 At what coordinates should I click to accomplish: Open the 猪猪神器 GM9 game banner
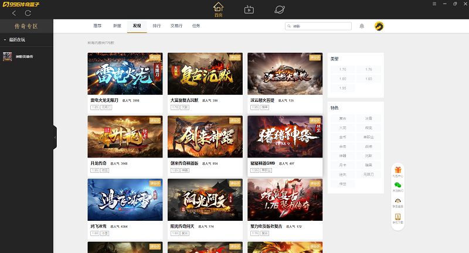click(285, 137)
